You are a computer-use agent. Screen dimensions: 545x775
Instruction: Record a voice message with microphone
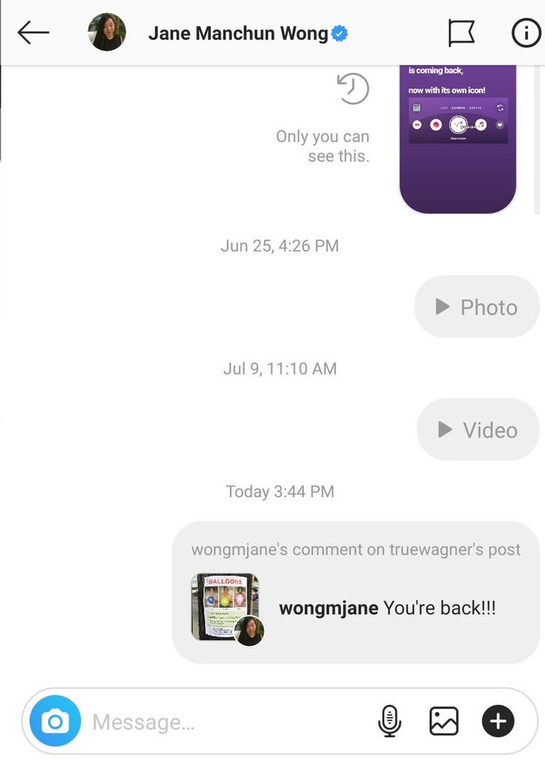390,721
